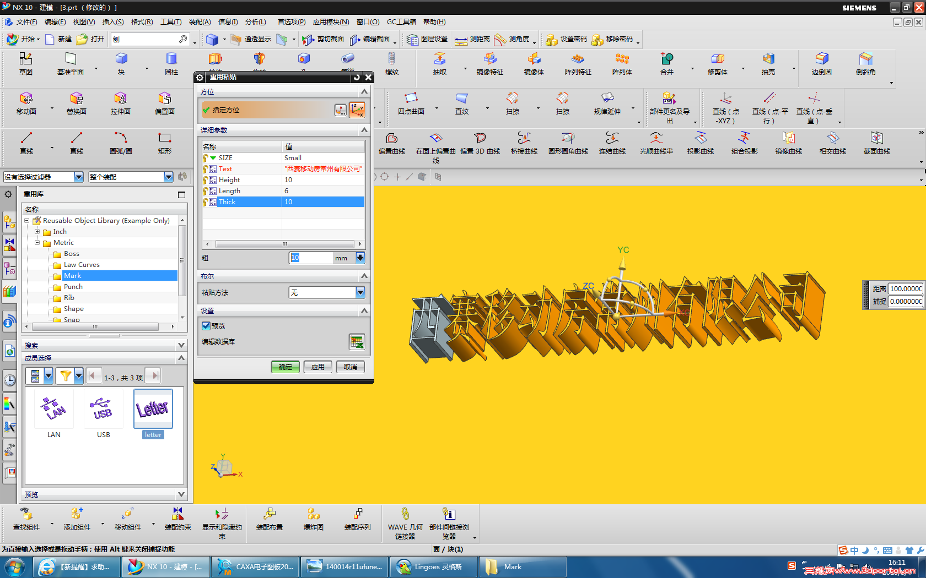Select the 基准平面 datum plane tool
The image size is (926, 578).
point(71,64)
